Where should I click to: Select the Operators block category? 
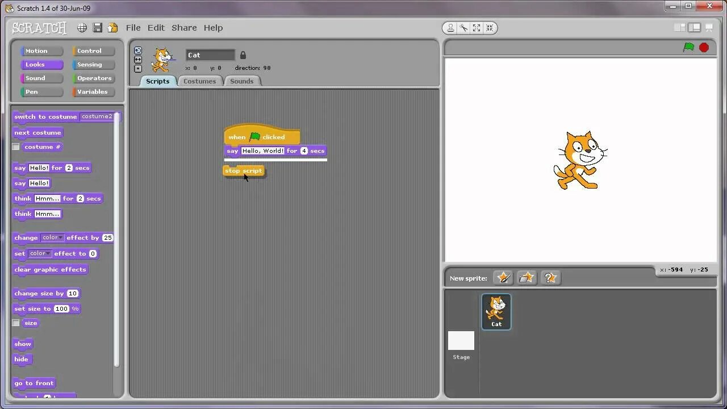pos(93,78)
